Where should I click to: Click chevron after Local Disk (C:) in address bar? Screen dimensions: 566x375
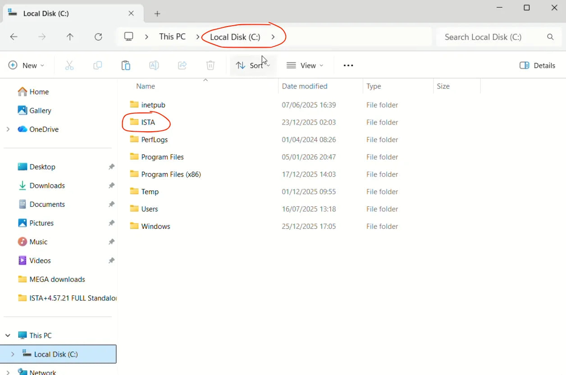(x=273, y=37)
